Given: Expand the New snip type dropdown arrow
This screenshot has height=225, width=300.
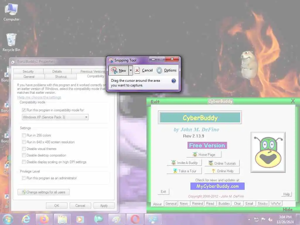Looking at the screenshot, I should click(131, 70).
